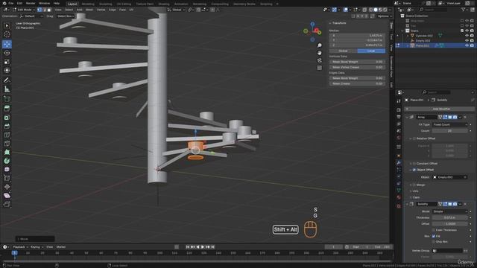Select the Cursor tool in toolbar
Image resolution: width=477 pixels, height=268 pixels.
click(x=7, y=34)
